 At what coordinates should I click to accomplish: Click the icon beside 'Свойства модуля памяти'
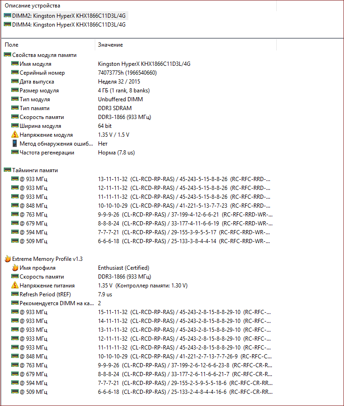[7, 55]
